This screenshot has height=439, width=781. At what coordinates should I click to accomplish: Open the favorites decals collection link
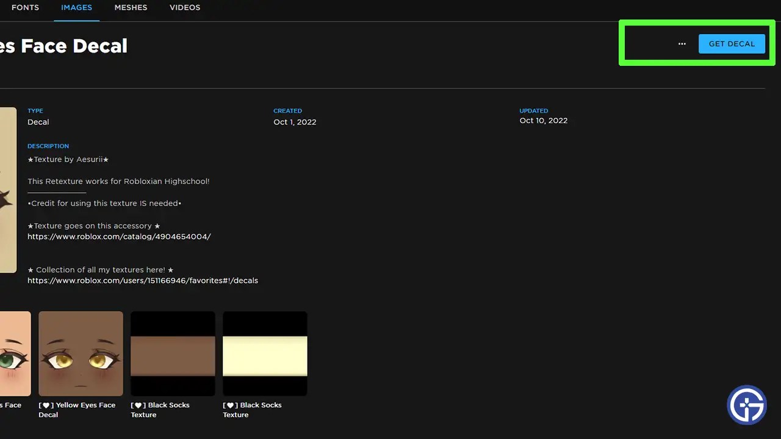tap(143, 280)
